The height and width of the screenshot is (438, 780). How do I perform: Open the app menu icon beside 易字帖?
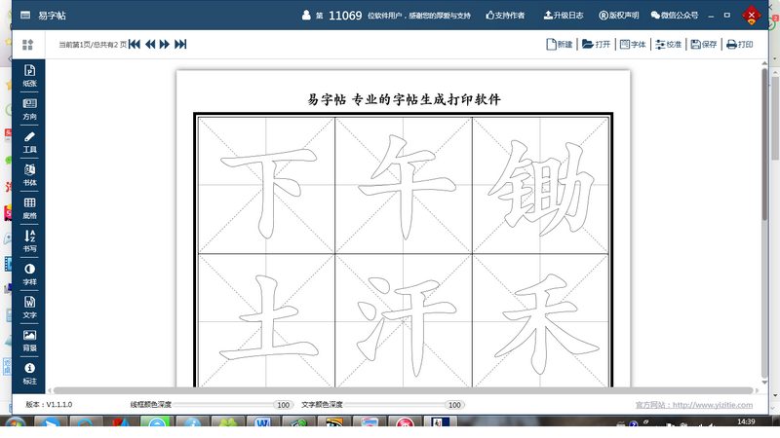pyautogui.click(x=25, y=16)
